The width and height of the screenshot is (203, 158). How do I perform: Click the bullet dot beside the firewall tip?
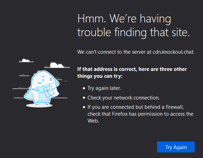point(84,107)
